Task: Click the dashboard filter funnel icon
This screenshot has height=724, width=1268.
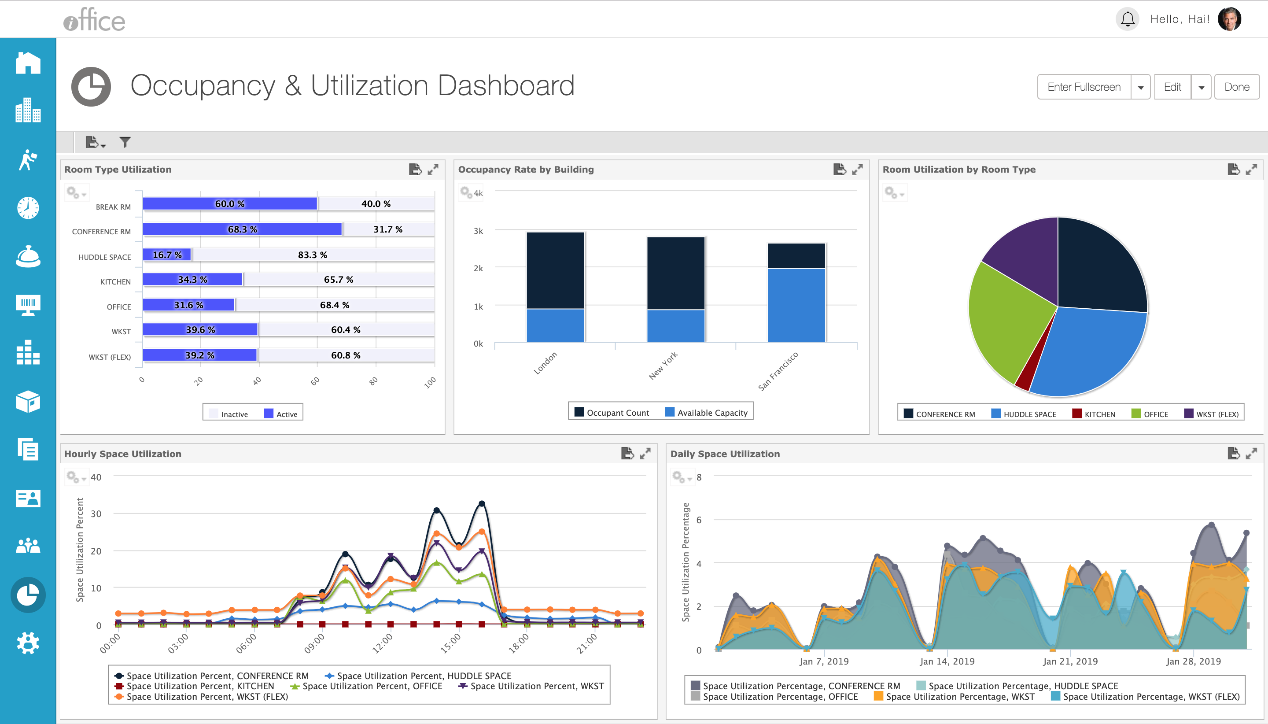Action: pos(125,143)
